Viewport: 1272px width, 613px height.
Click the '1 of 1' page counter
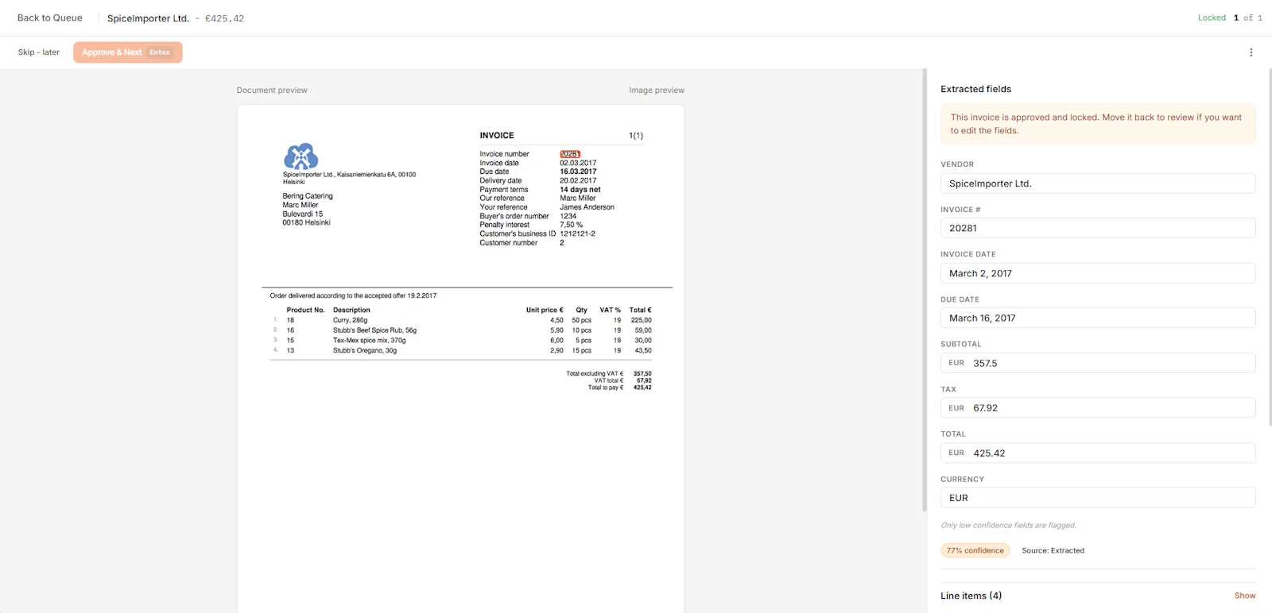[x=1248, y=17]
